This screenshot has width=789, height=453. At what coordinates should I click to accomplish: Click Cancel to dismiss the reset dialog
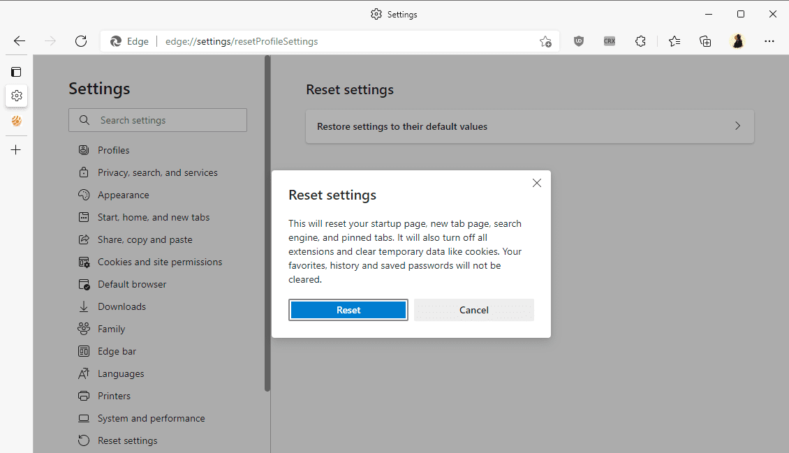click(x=473, y=310)
